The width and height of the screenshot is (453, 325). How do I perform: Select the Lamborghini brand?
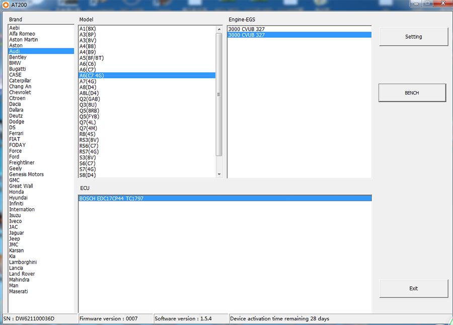[23, 262]
